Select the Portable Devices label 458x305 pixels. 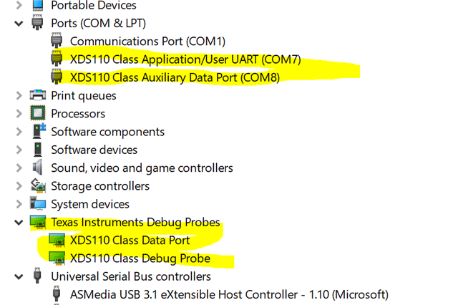point(94,6)
